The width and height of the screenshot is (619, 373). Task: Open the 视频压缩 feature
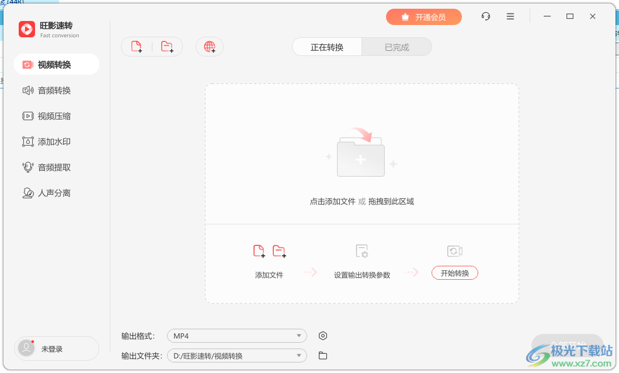(x=47, y=116)
